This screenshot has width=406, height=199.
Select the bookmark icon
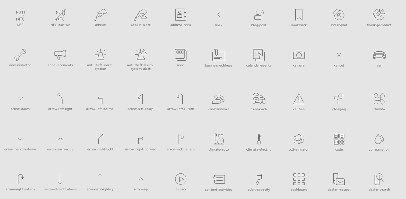299,15
